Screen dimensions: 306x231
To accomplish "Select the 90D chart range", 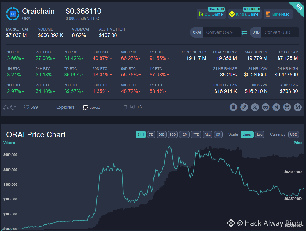I will 173,134.
